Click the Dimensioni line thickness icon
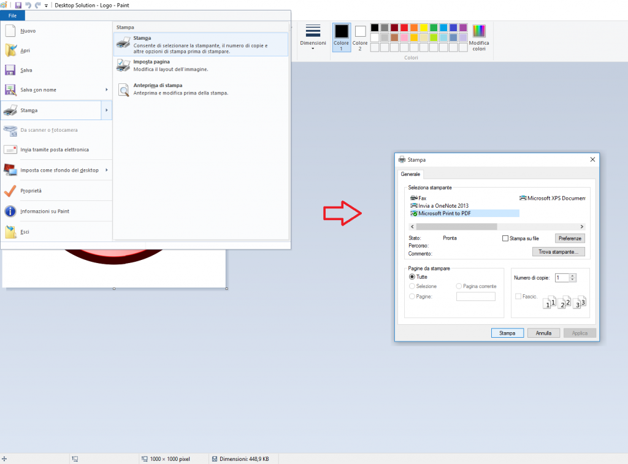 point(313,31)
